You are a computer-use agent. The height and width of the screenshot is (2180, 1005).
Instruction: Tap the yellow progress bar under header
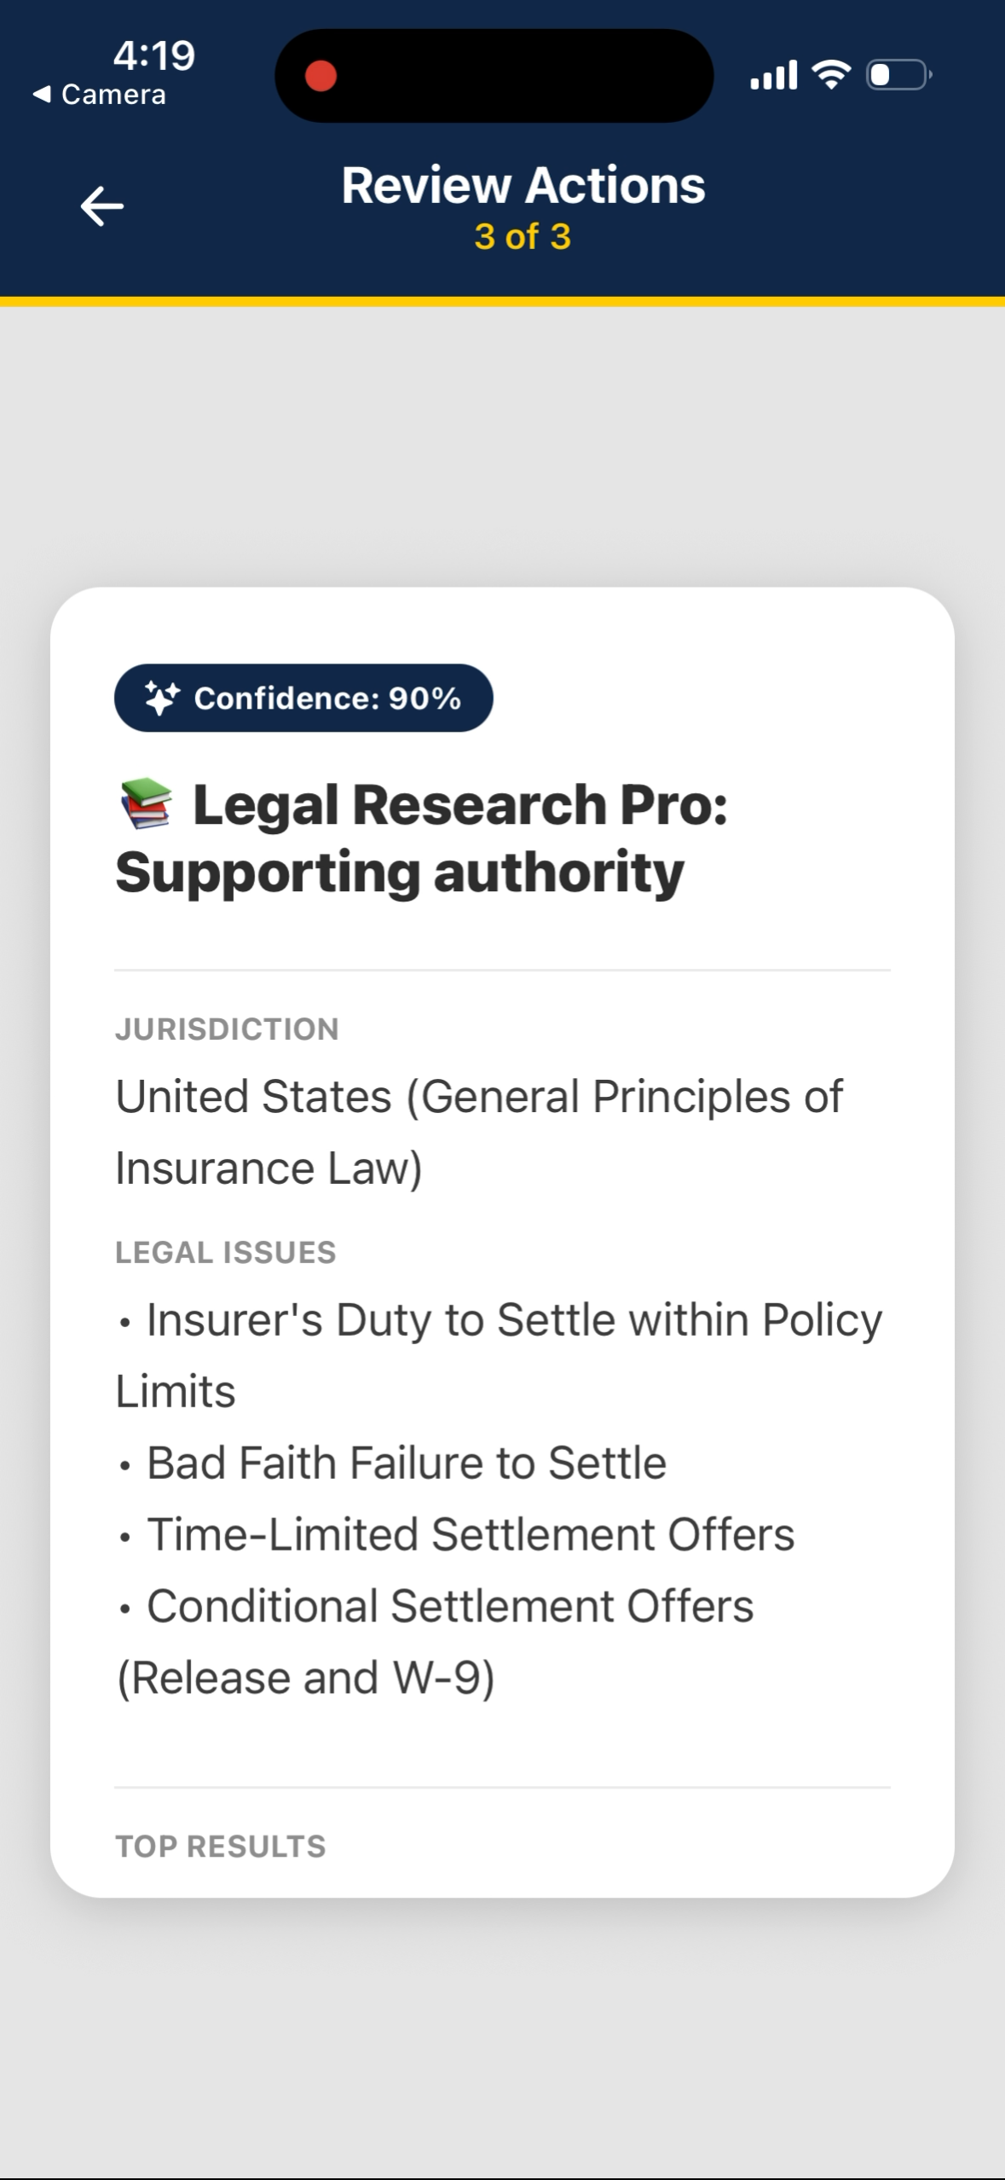pyautogui.click(x=503, y=301)
